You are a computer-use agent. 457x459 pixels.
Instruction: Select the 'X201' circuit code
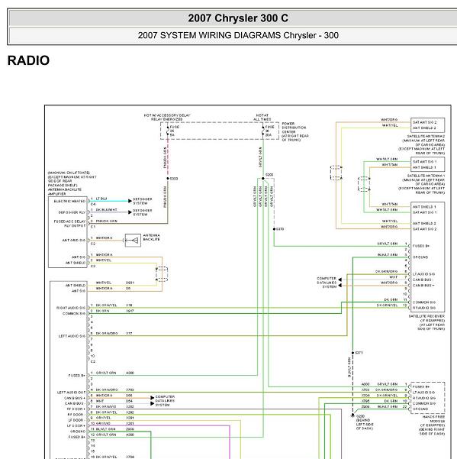click(130, 423)
